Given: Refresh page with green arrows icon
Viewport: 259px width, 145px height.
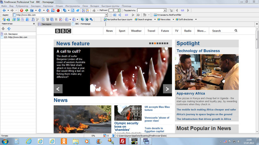Looking at the screenshot, I should [x=27, y=10].
